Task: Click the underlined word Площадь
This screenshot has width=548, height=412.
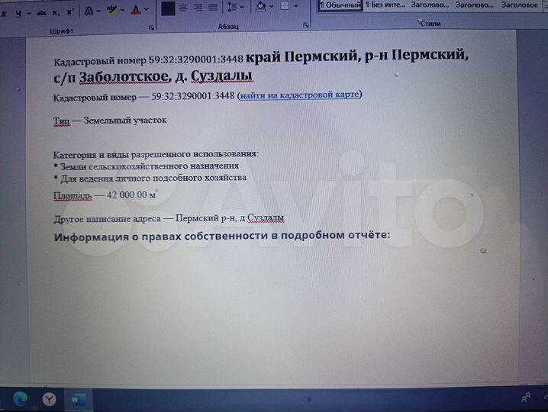Action: 73,195
